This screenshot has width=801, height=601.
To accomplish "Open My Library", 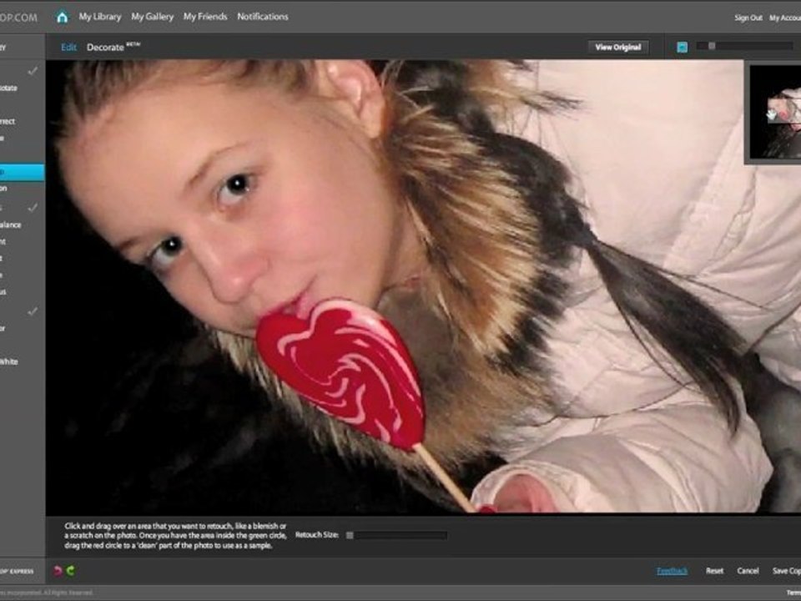I will [100, 17].
